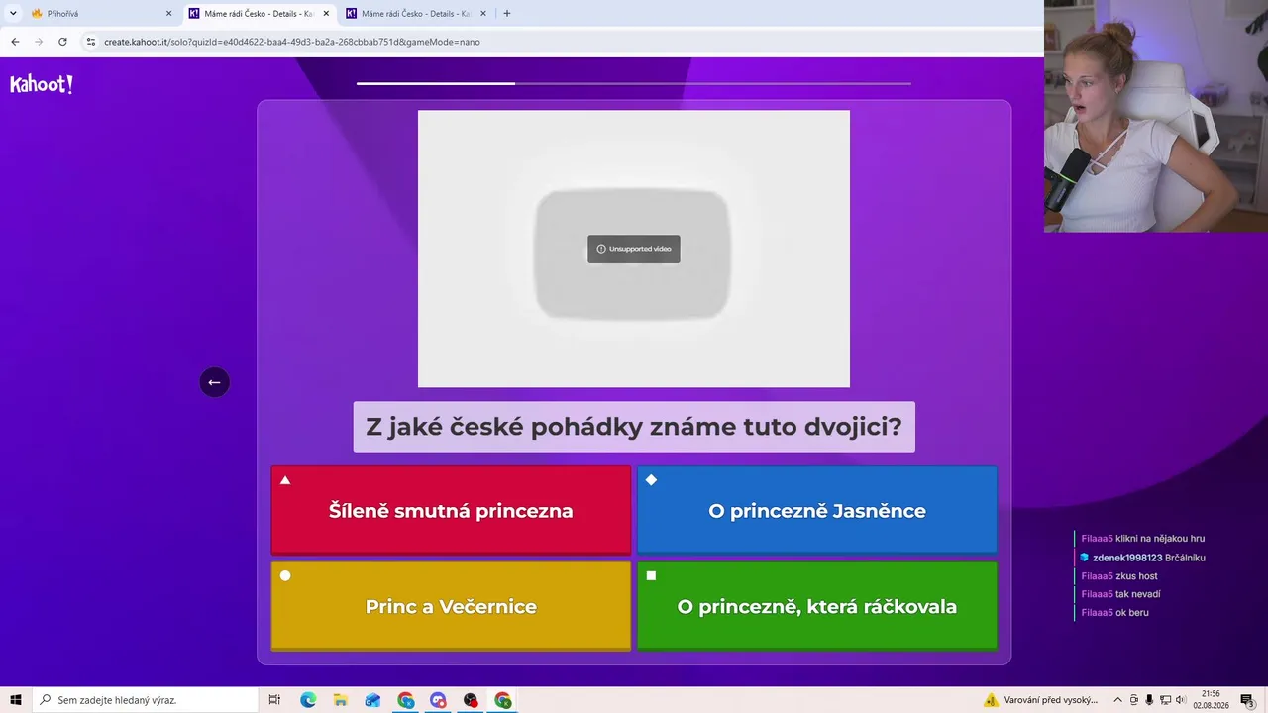1268x713 pixels.
Task: View site information for create.kahoot.it
Action: [91, 42]
